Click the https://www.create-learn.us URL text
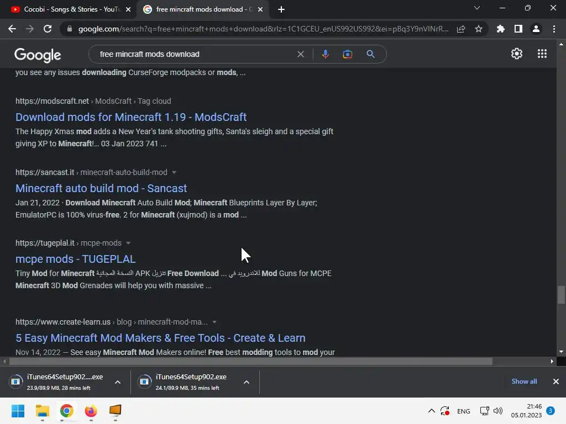566x424 pixels. click(x=63, y=322)
